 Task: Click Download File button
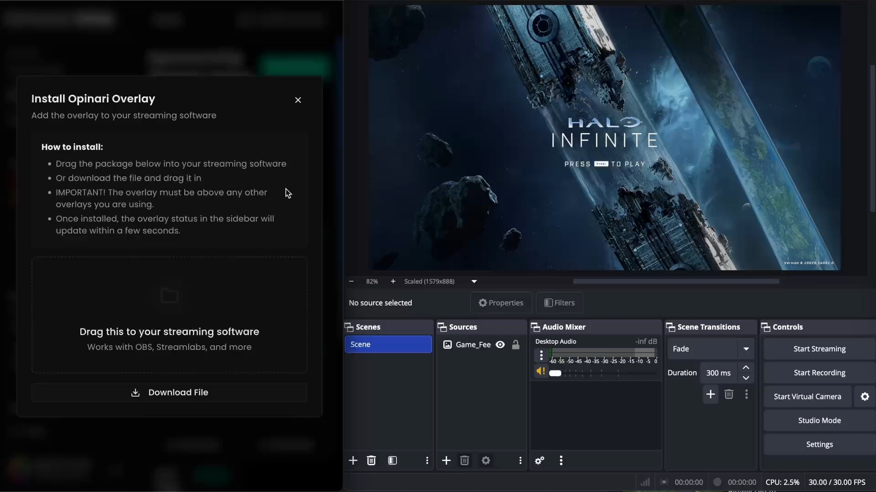[x=169, y=393]
